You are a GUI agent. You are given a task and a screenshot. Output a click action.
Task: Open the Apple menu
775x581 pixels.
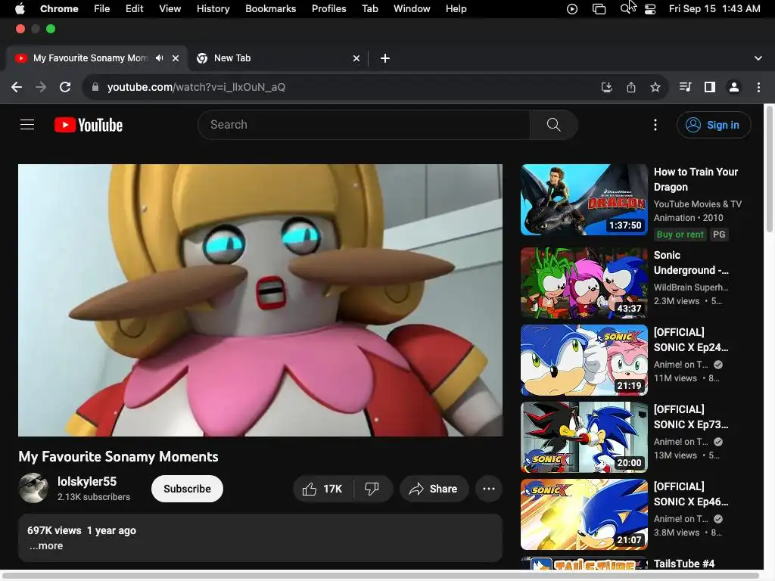coord(20,9)
